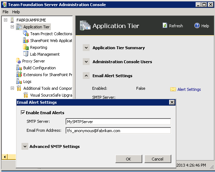The width and height of the screenshot is (215, 172).
Task: Open the File menu
Action: point(5,12)
